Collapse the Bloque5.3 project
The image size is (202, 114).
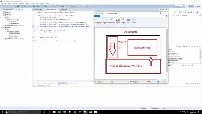(x=2, y=16)
